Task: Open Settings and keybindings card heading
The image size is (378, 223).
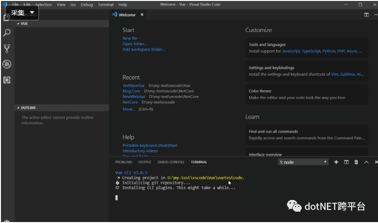Action: click(271, 68)
